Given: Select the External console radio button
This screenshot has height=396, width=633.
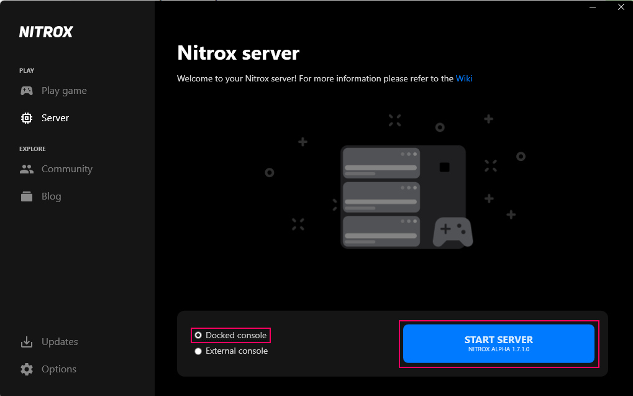Looking at the screenshot, I should (198, 351).
